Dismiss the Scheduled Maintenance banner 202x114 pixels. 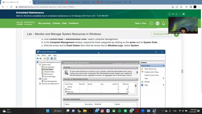[x=184, y=14]
